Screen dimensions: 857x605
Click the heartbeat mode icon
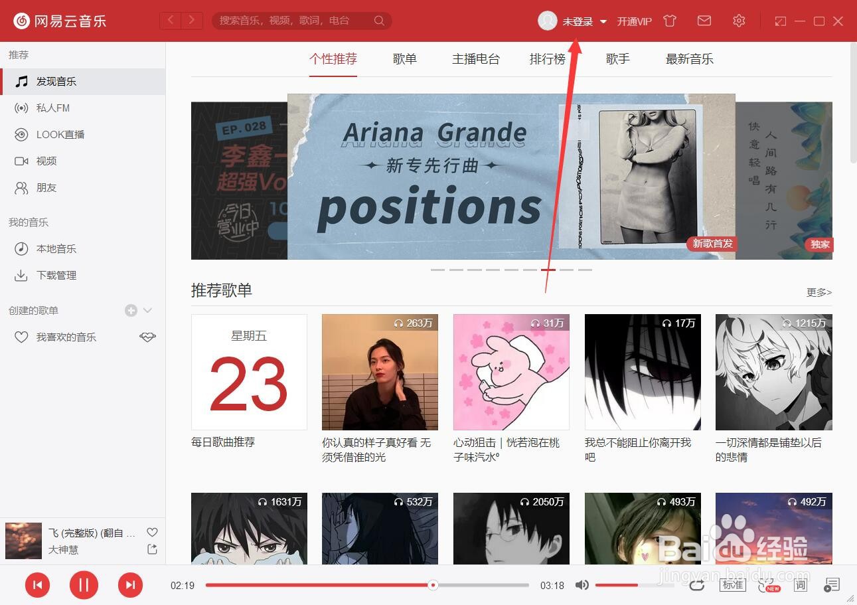[x=147, y=337]
